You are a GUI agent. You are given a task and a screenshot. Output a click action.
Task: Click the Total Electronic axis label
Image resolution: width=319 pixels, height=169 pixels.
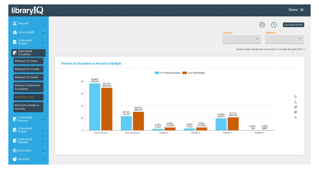click(132, 133)
